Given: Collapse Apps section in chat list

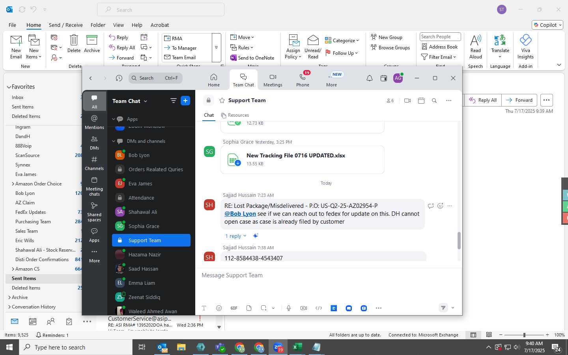Looking at the screenshot, I should pyautogui.click(x=114, y=119).
